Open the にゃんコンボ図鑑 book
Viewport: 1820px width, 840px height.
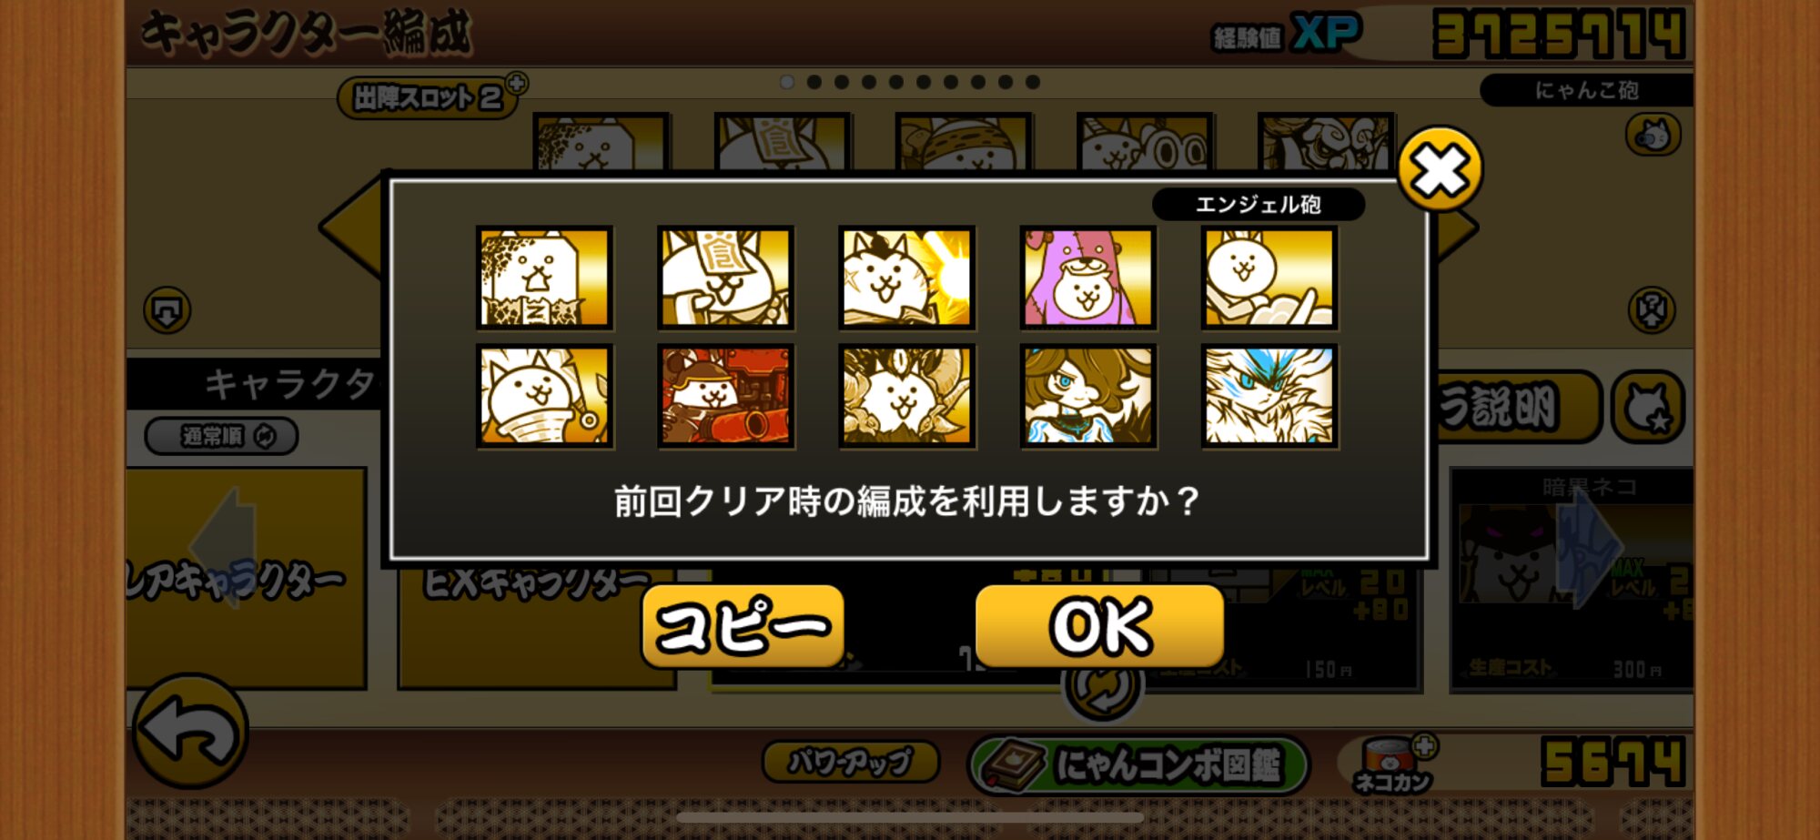click(x=1138, y=764)
